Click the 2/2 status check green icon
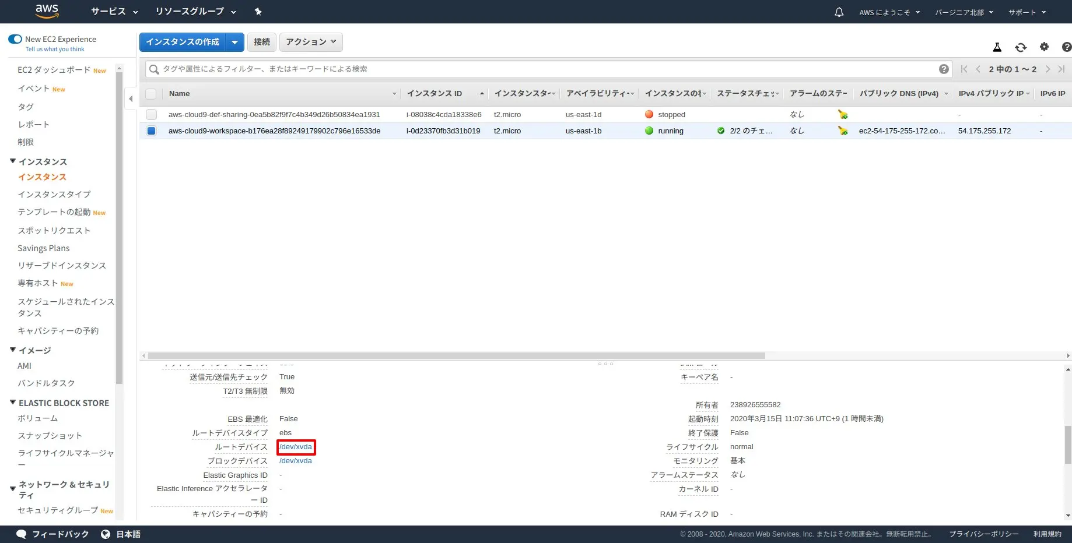 coord(721,131)
